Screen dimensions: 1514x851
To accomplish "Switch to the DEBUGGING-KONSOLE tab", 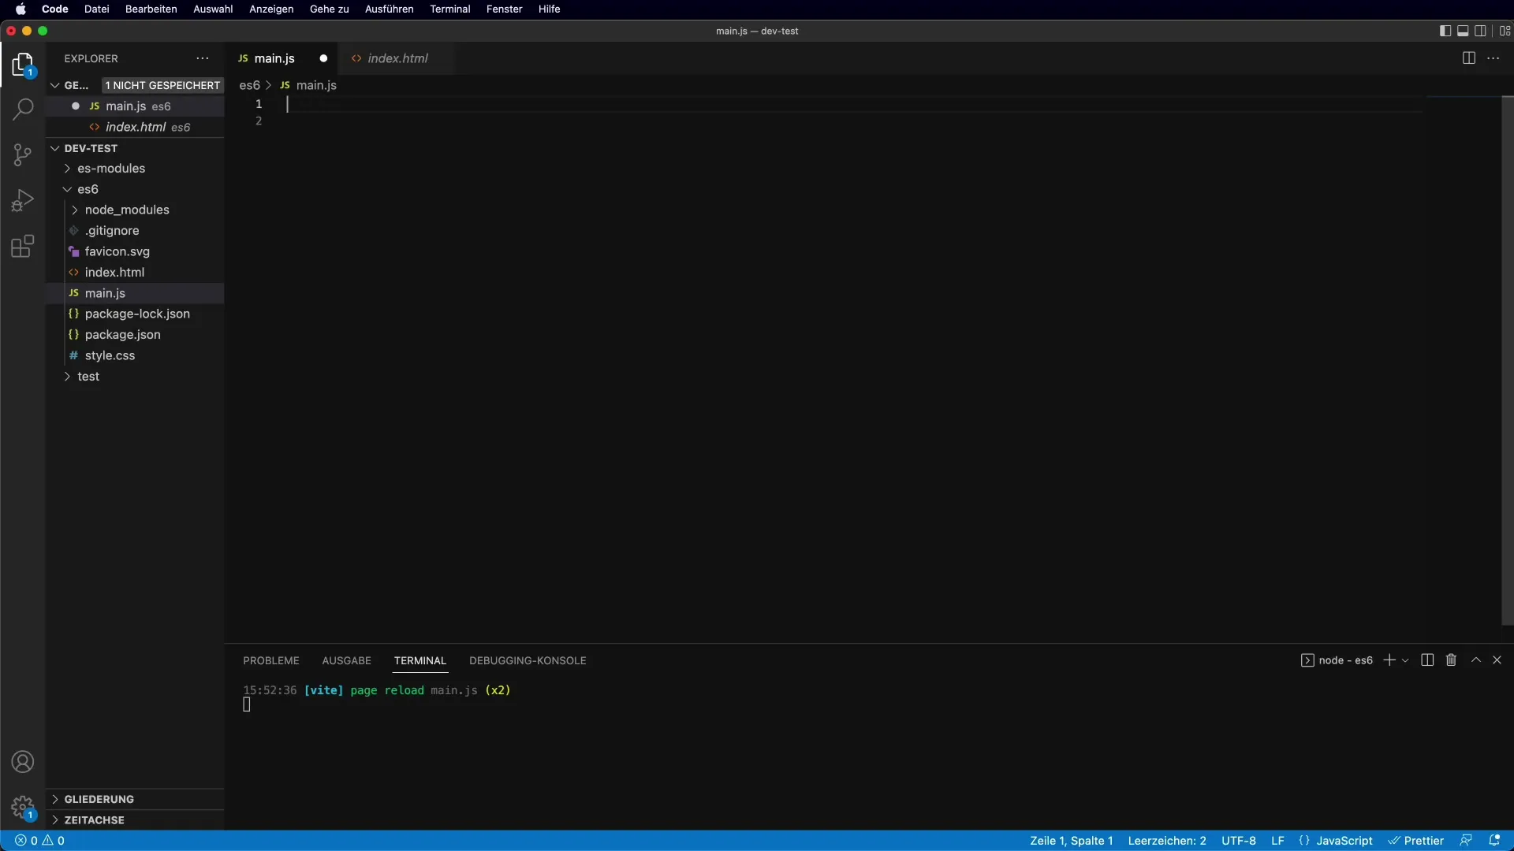I will (528, 660).
